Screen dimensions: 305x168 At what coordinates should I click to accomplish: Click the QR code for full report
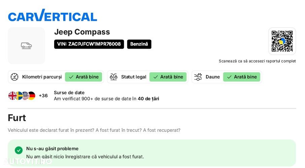[x=282, y=41]
